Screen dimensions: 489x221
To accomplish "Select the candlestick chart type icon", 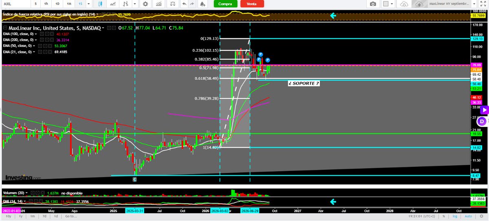I will click(x=101, y=4).
